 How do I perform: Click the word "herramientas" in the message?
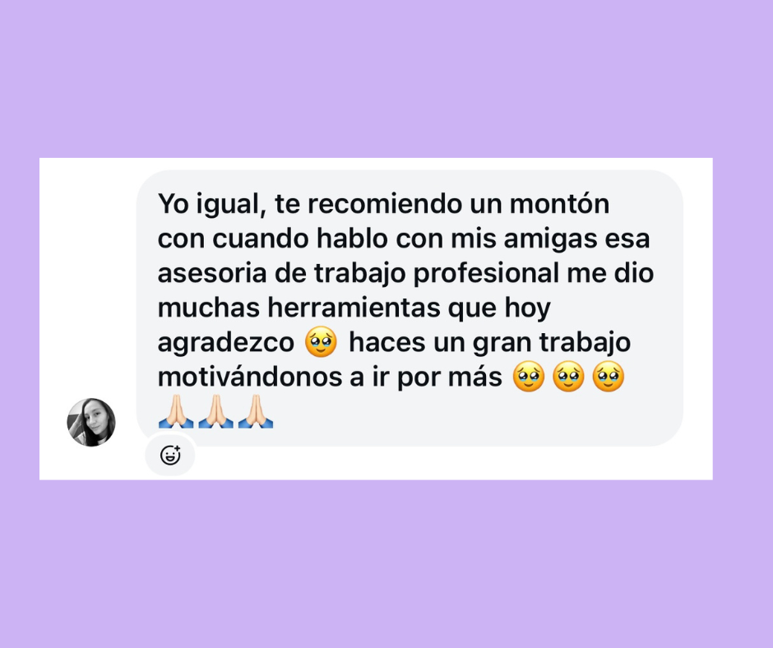(x=354, y=308)
